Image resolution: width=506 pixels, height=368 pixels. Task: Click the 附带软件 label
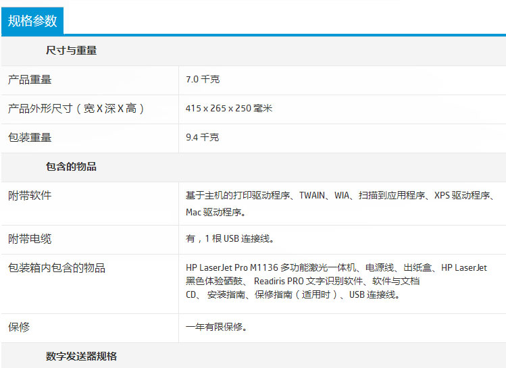[30, 195]
